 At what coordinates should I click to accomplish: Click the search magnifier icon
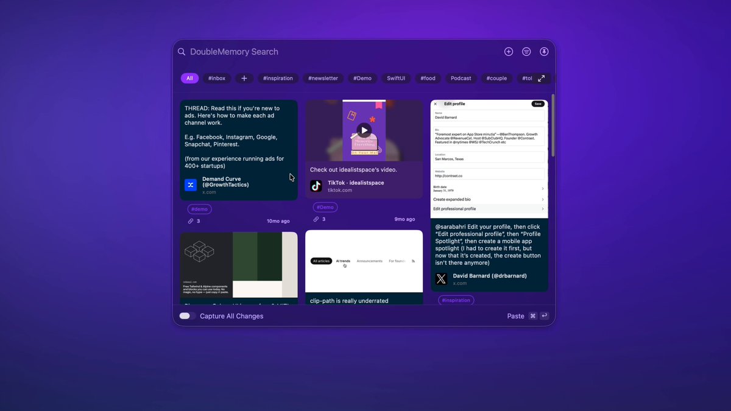tap(182, 52)
